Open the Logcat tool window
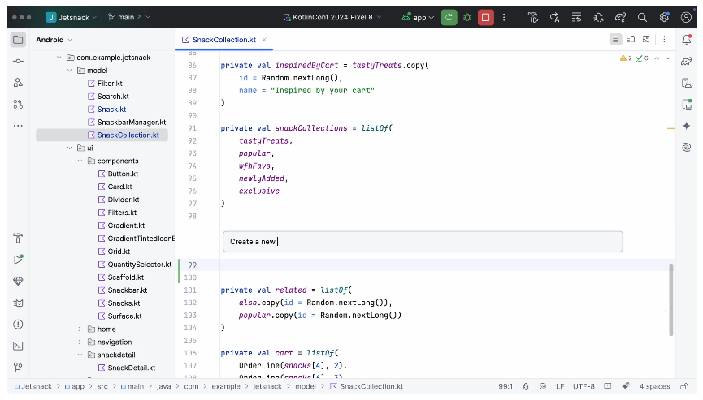Viewport: 703px width, 400px height. pos(18,303)
